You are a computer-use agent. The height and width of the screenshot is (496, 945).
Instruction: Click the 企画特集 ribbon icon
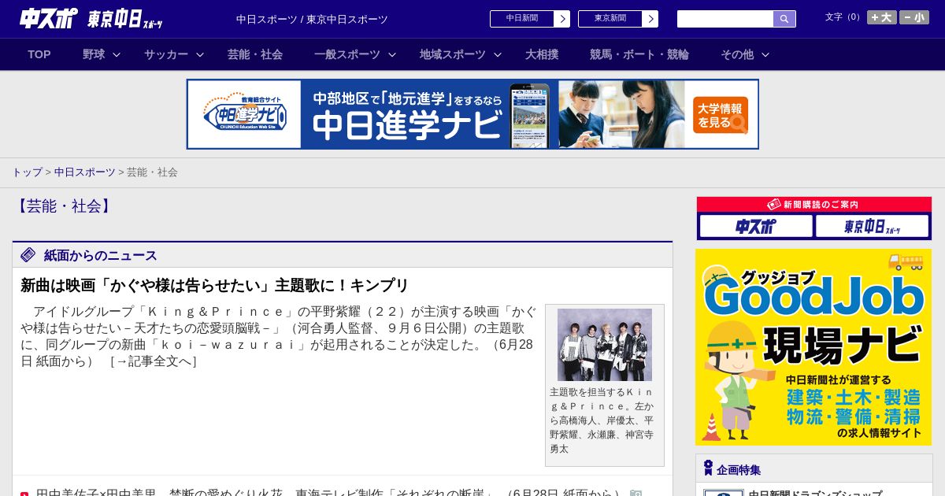pos(709,468)
